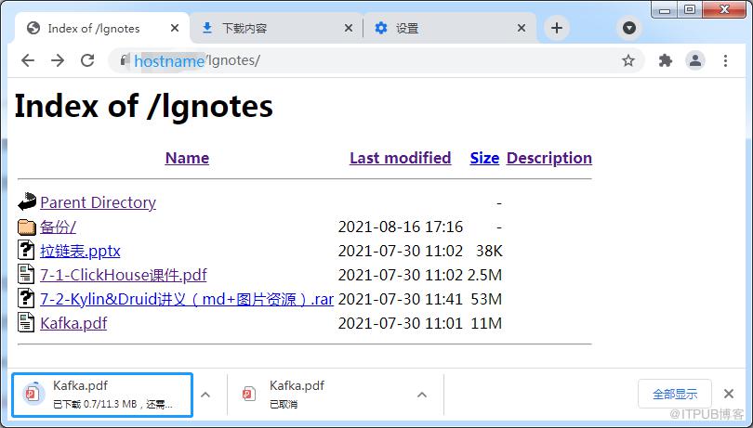Viewport: 753px width, 428px height.
Task: Download the 拉链表.pptx file link
Action: click(80, 251)
